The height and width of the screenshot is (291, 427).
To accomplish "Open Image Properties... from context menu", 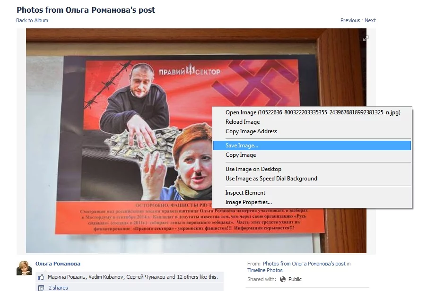I will tap(312, 202).
